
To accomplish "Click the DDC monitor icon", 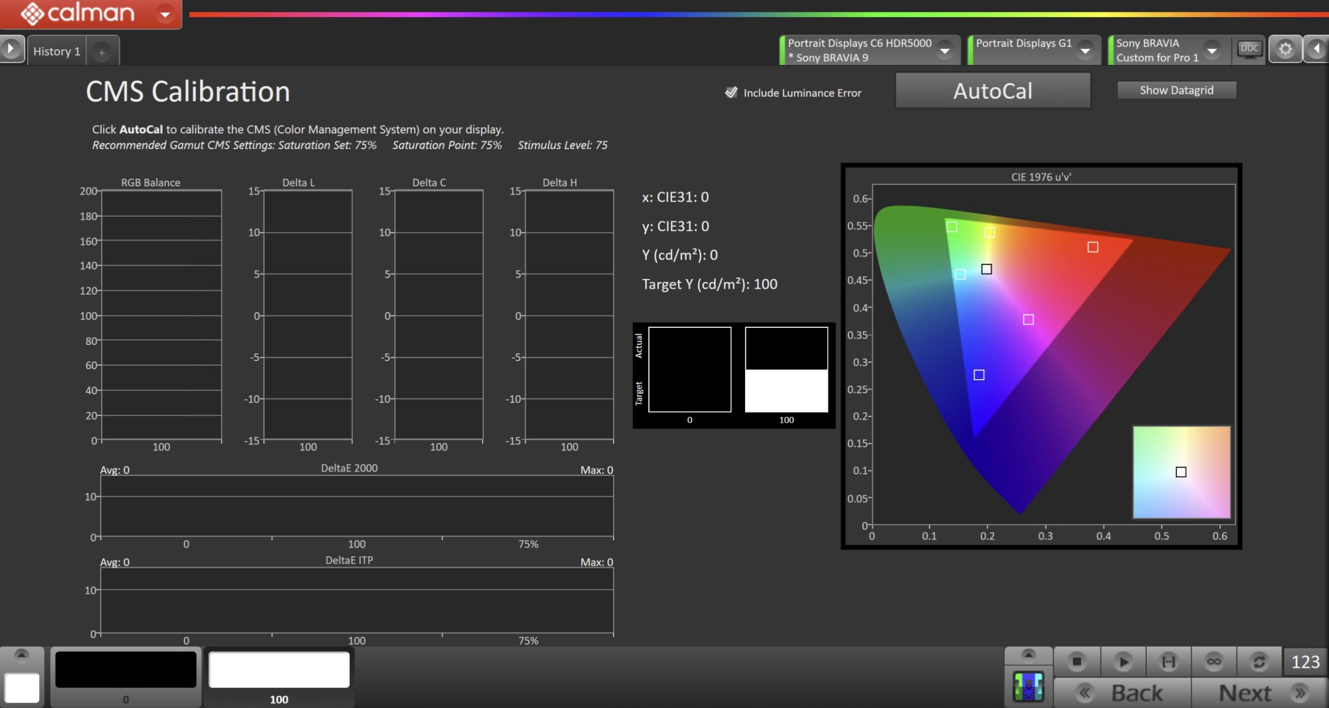I will click(x=1249, y=49).
